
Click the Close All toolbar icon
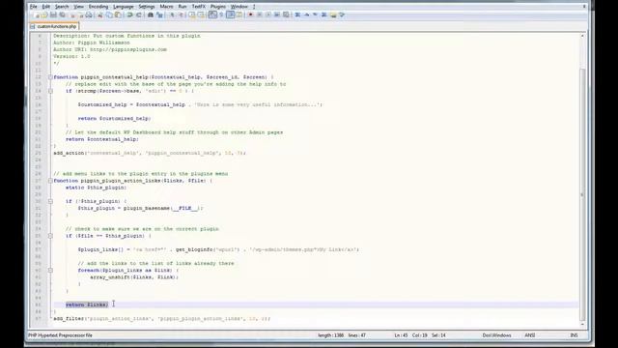81,15
